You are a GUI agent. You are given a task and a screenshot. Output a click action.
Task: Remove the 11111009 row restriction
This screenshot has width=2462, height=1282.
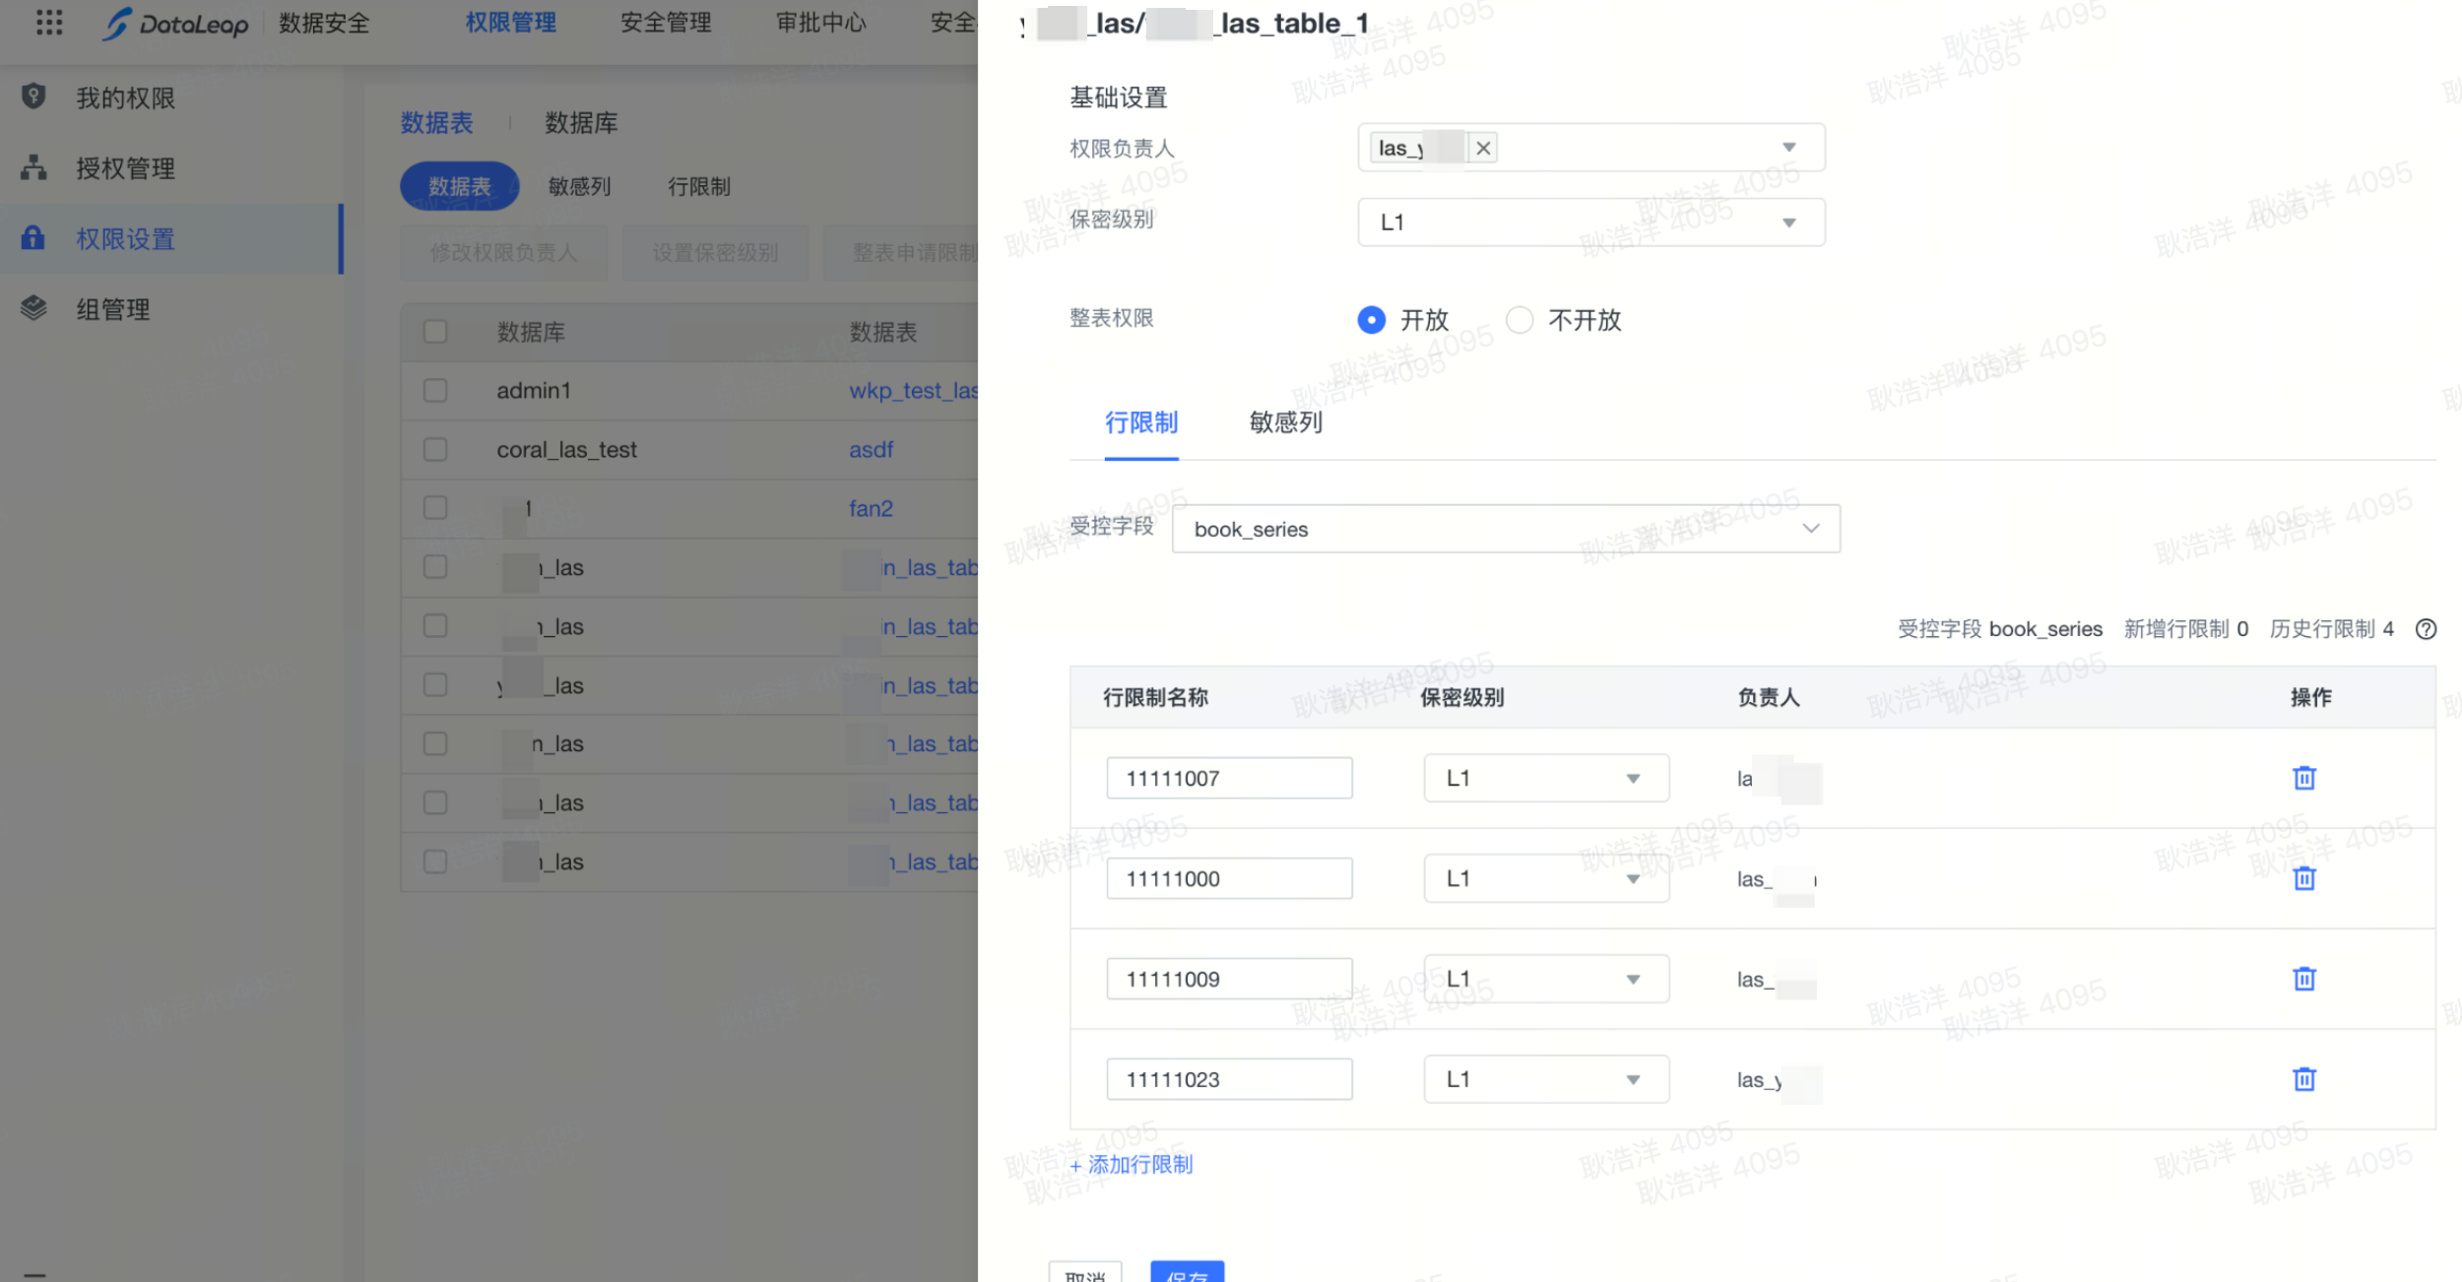[2303, 979]
